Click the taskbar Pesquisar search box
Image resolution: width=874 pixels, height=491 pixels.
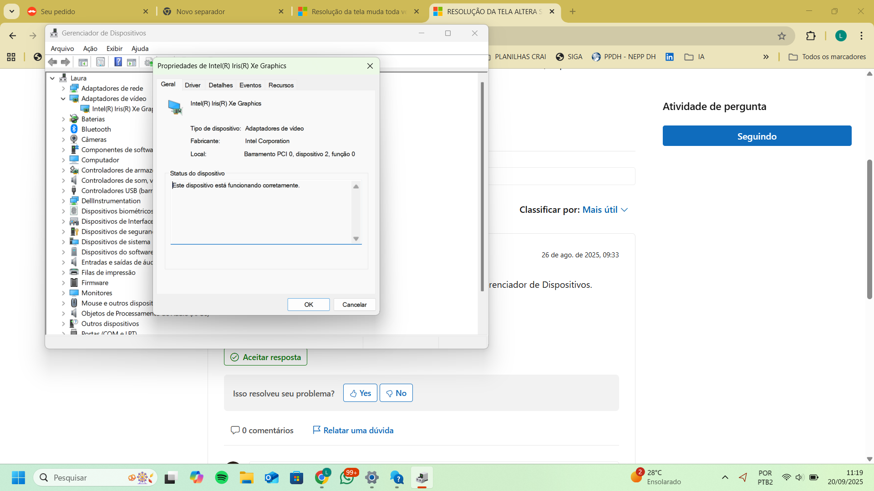(95, 477)
